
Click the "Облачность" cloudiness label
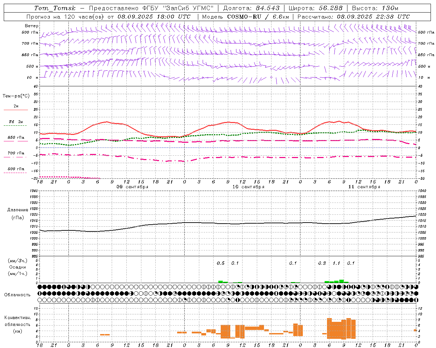click(x=17, y=295)
